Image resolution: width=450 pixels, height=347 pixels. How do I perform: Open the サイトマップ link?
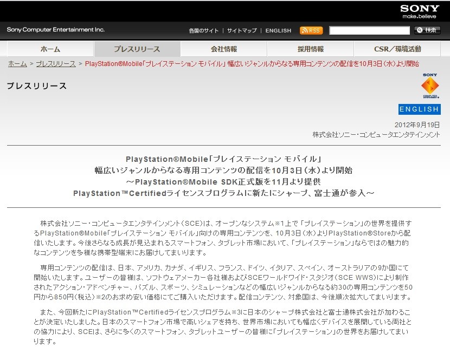[242, 30]
